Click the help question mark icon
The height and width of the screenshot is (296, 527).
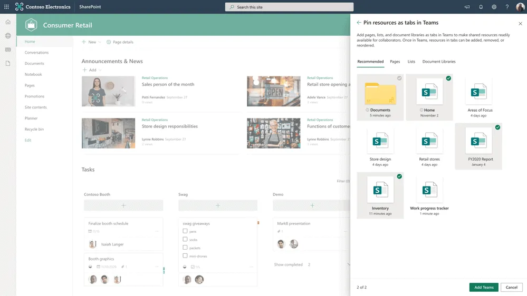507,7
